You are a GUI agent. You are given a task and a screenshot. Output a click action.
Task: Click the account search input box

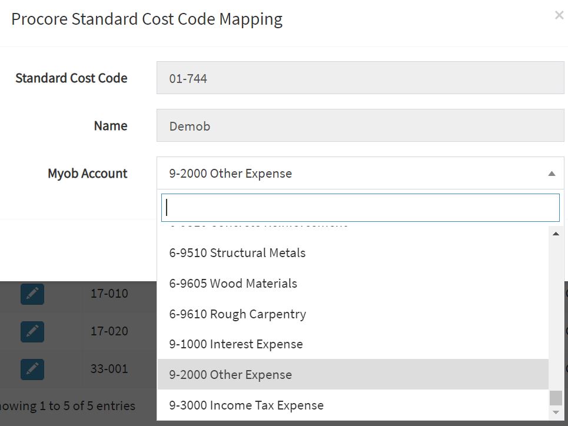[x=359, y=207]
